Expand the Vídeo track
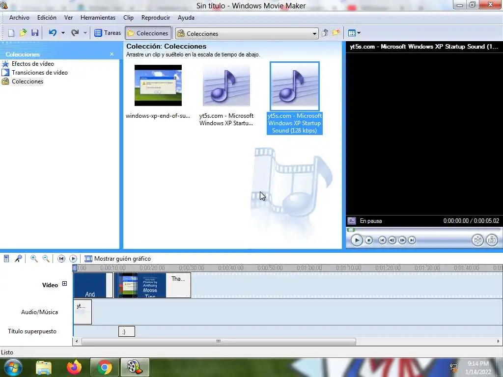The height and width of the screenshot is (377, 503). pos(64,284)
